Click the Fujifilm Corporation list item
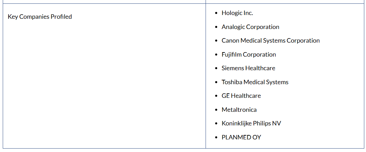This screenshot has width=366, height=152. (249, 55)
